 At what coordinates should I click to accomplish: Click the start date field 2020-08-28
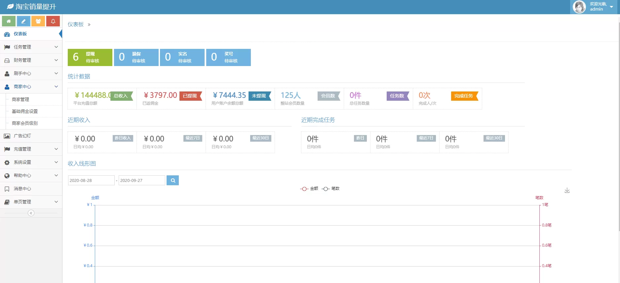91,180
